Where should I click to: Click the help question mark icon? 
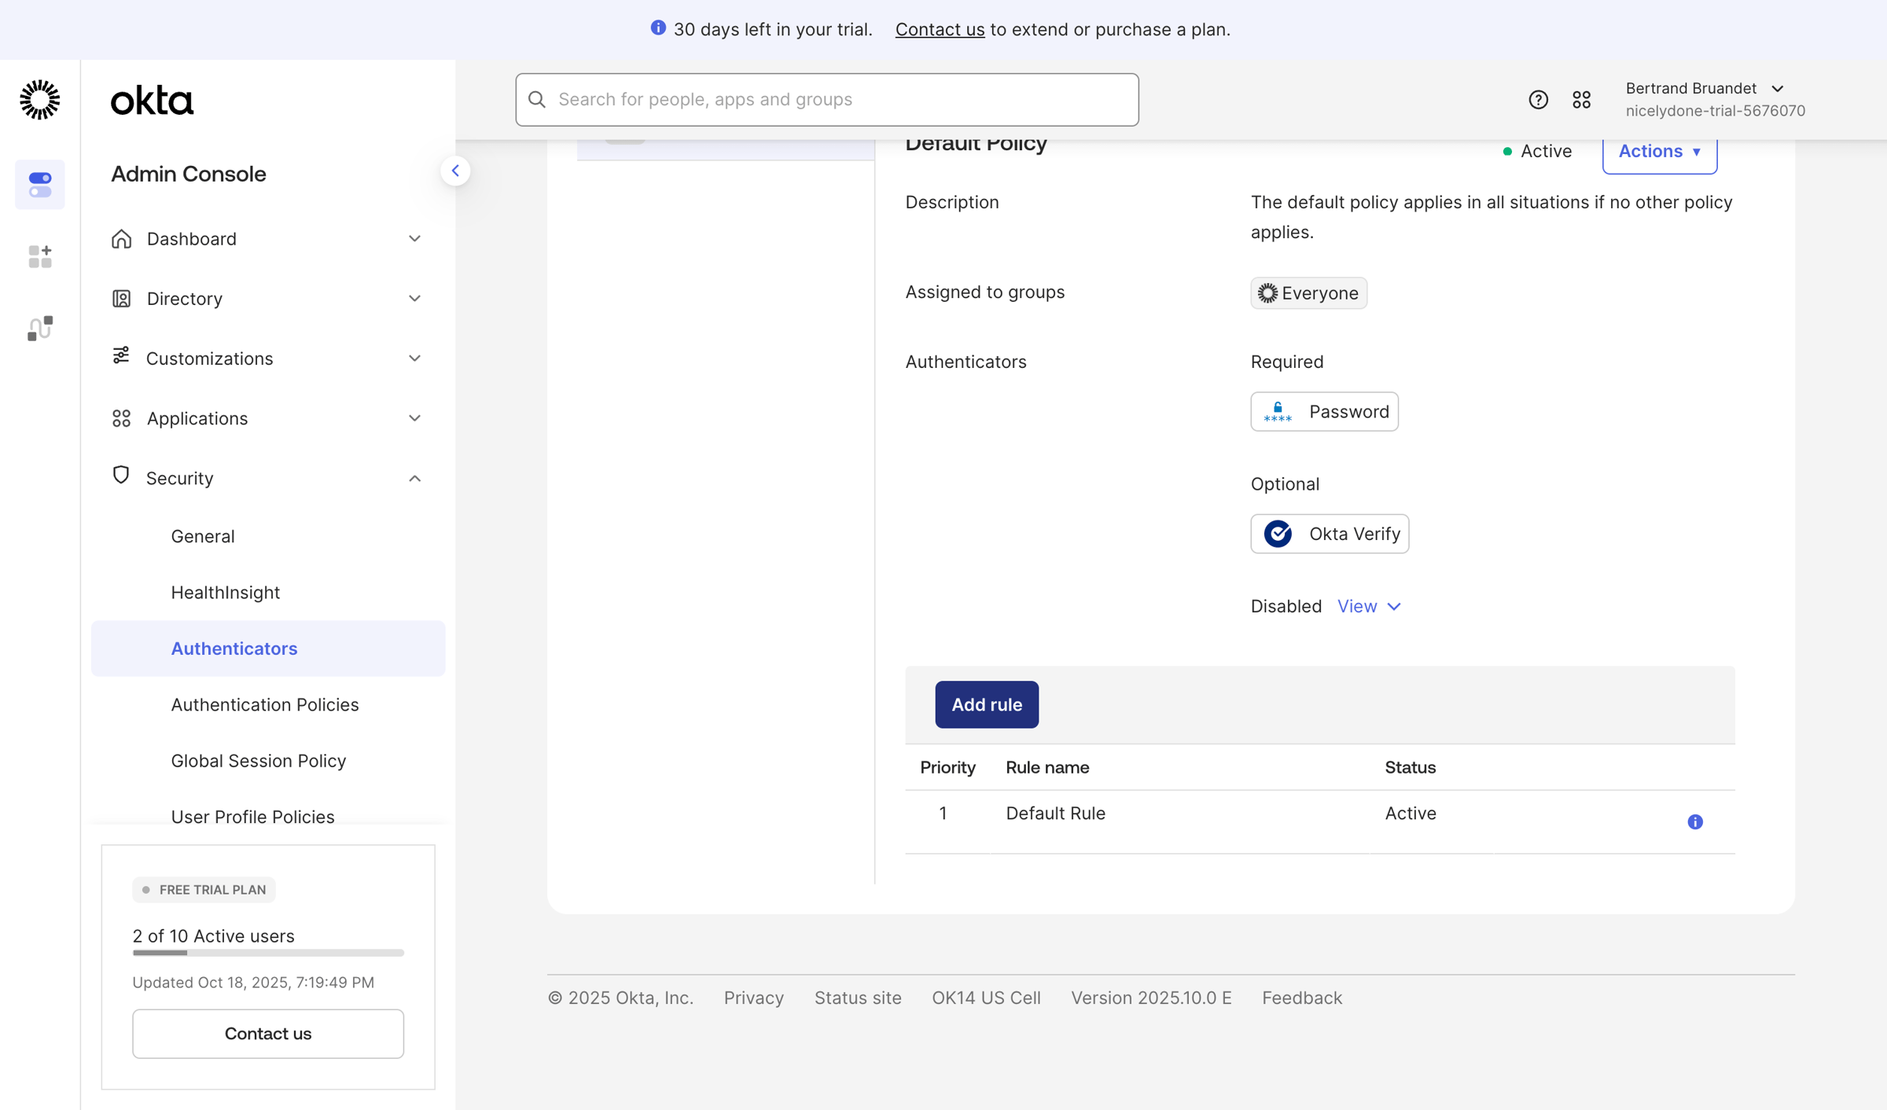point(1538,100)
